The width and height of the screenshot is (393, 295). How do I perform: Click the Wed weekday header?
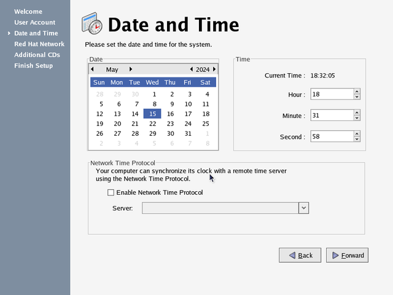[152, 82]
